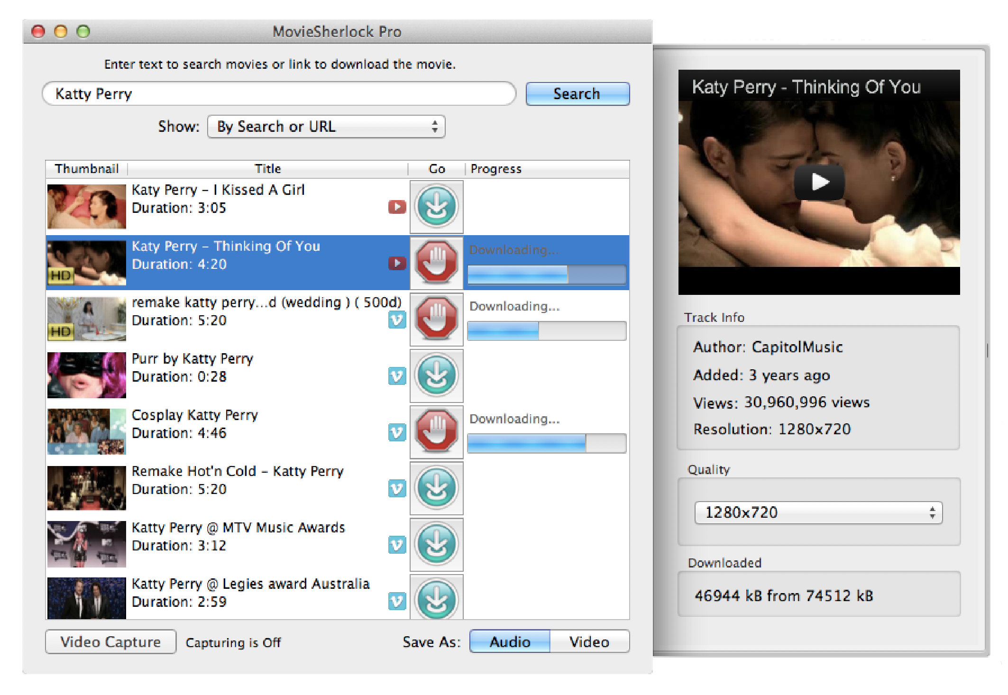This screenshot has height=695, width=1008.
Task: Click wedding remake download progress bar
Action: click(547, 331)
